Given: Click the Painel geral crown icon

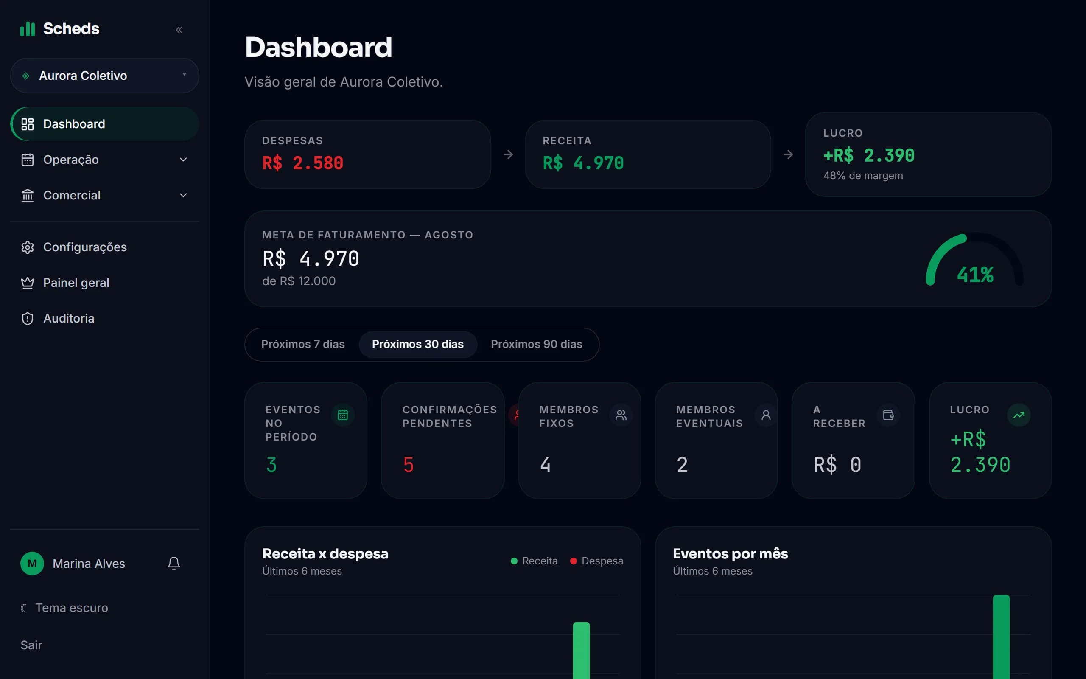Looking at the screenshot, I should pyautogui.click(x=28, y=283).
